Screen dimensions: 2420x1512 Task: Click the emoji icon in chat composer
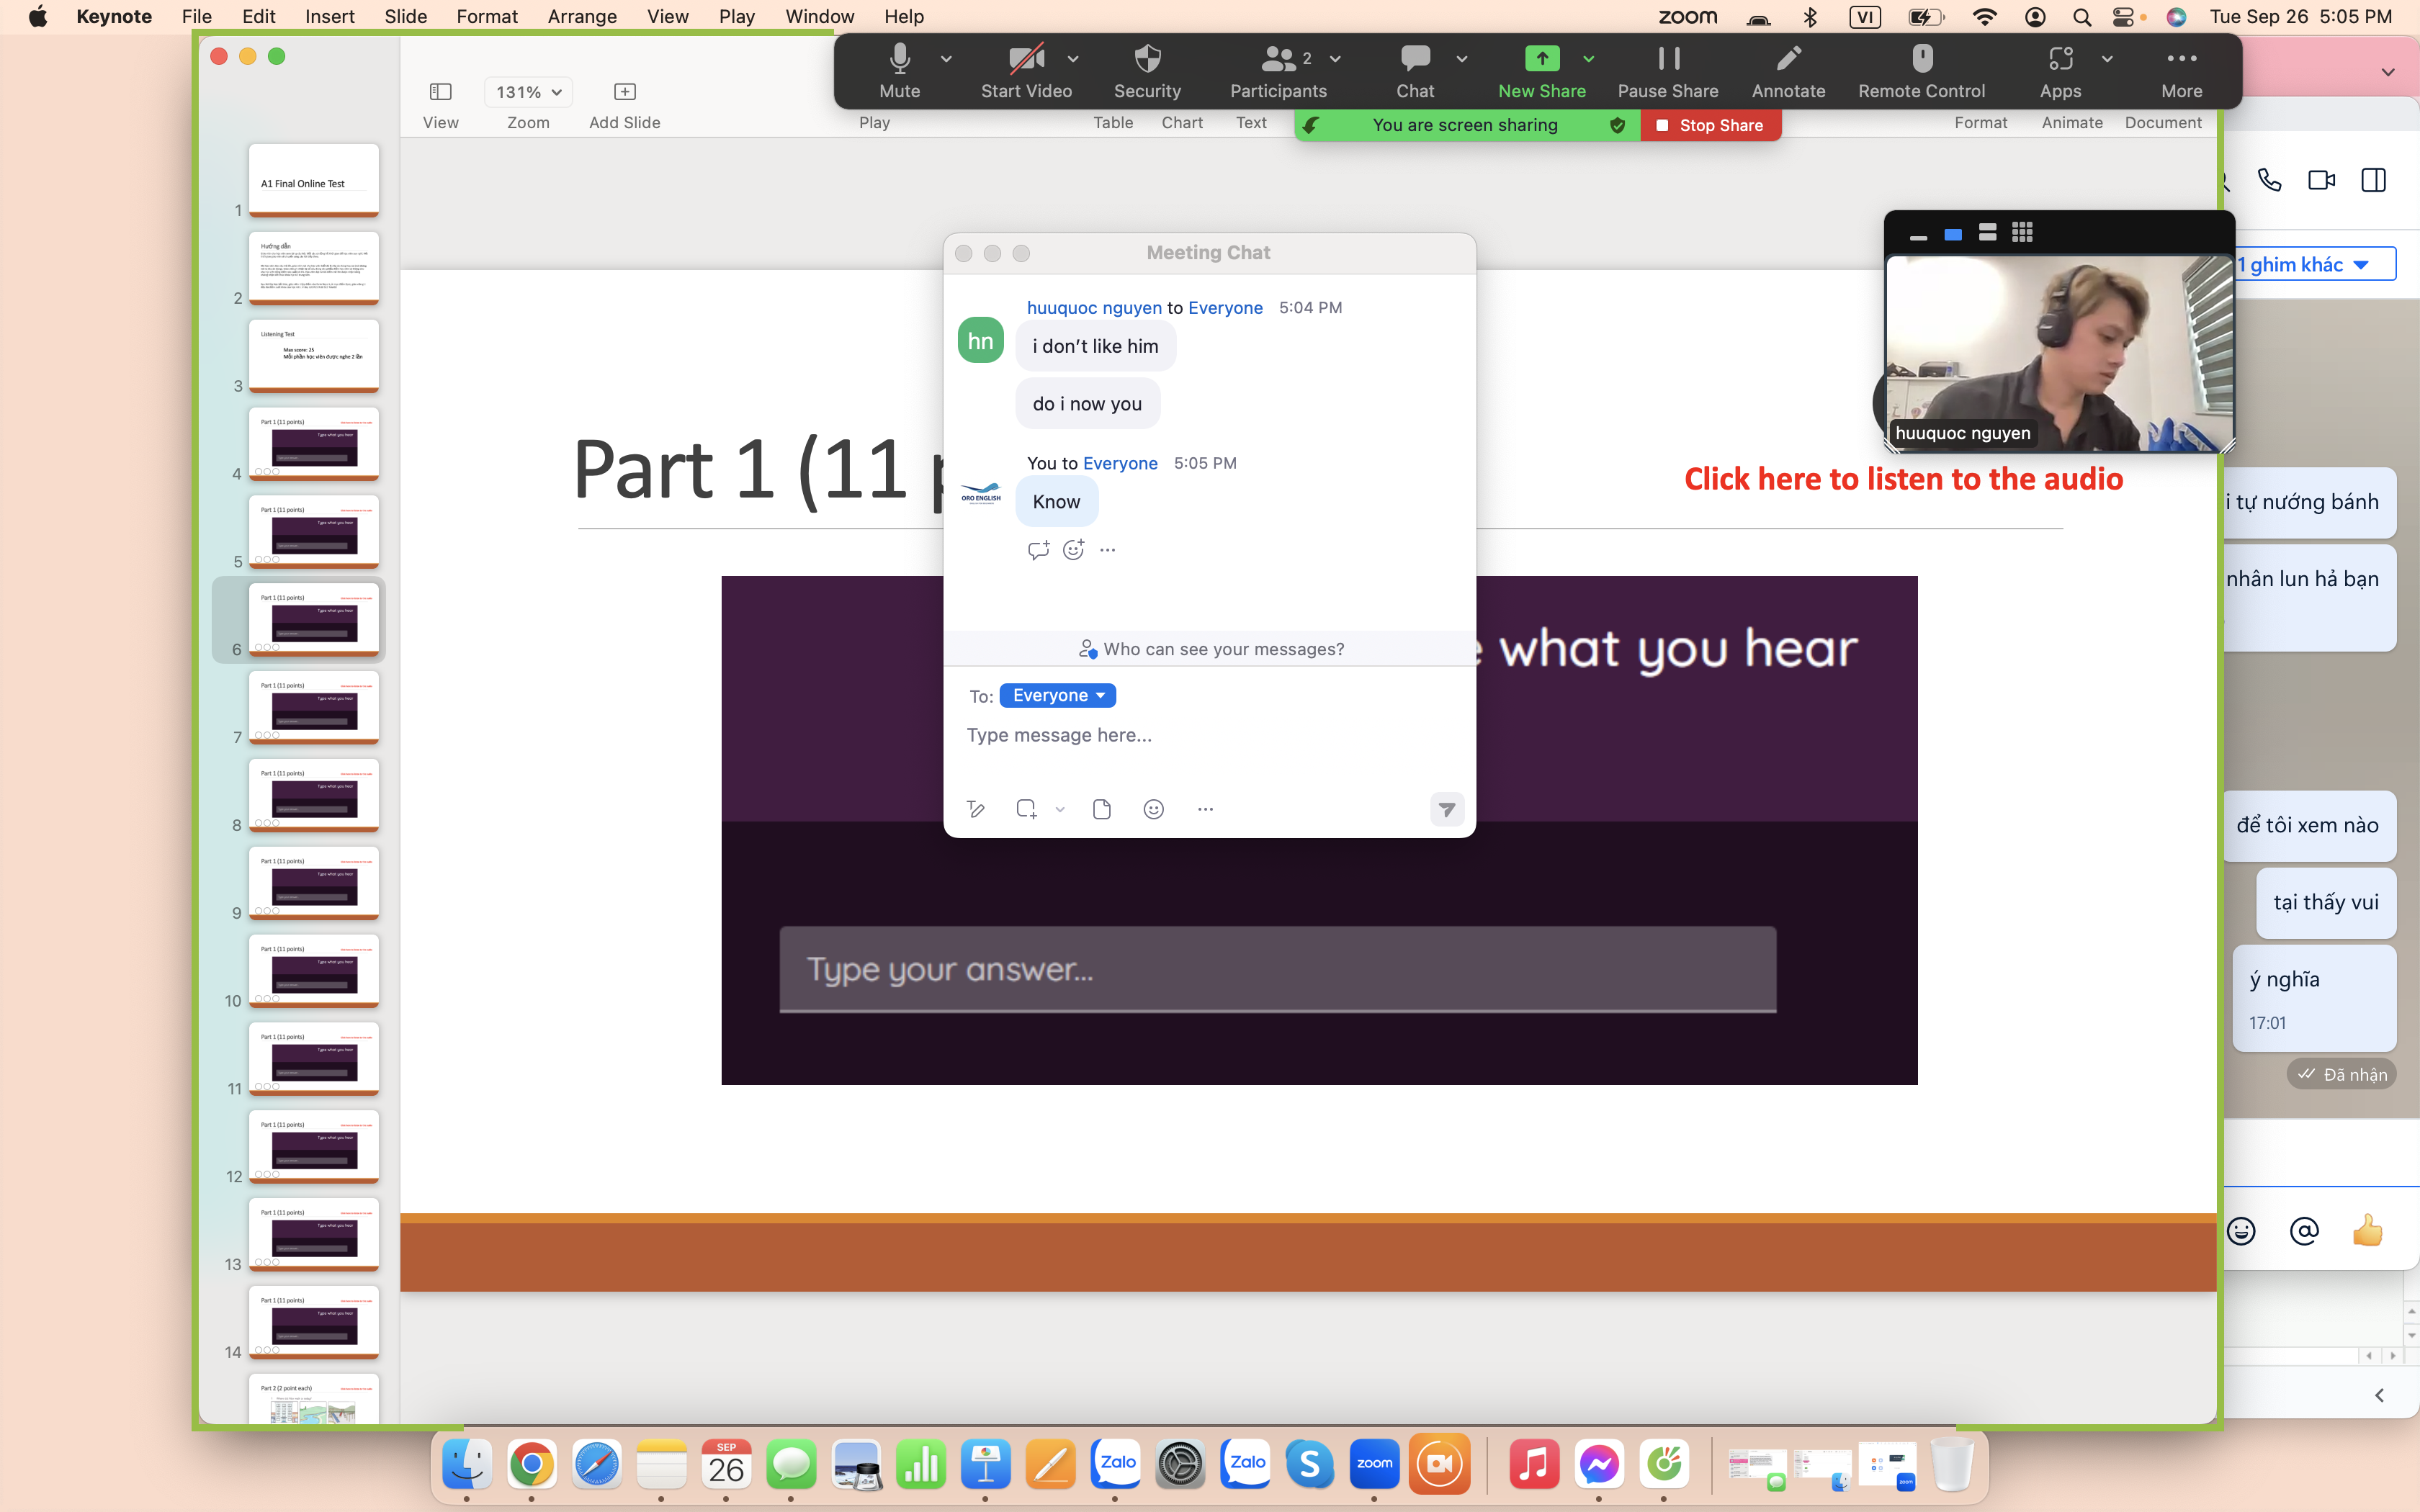(1153, 809)
